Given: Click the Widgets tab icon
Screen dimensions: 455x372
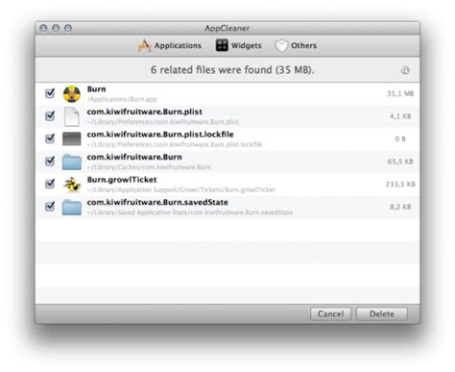Looking at the screenshot, I should [222, 45].
